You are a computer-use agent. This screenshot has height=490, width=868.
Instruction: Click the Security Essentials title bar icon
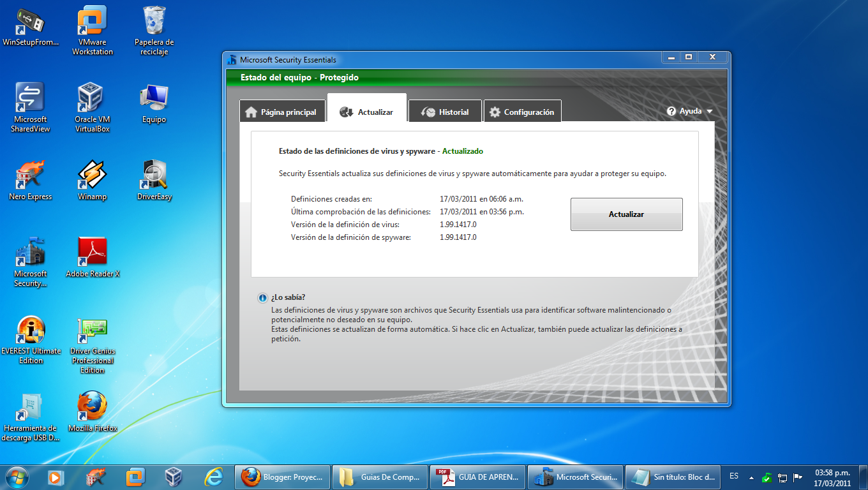pos(232,59)
